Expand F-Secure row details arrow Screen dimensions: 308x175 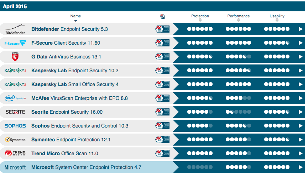300,43
